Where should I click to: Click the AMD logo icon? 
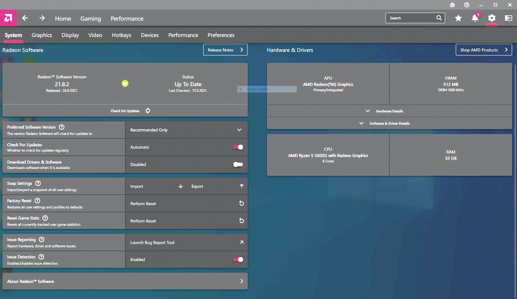[x=8, y=18]
